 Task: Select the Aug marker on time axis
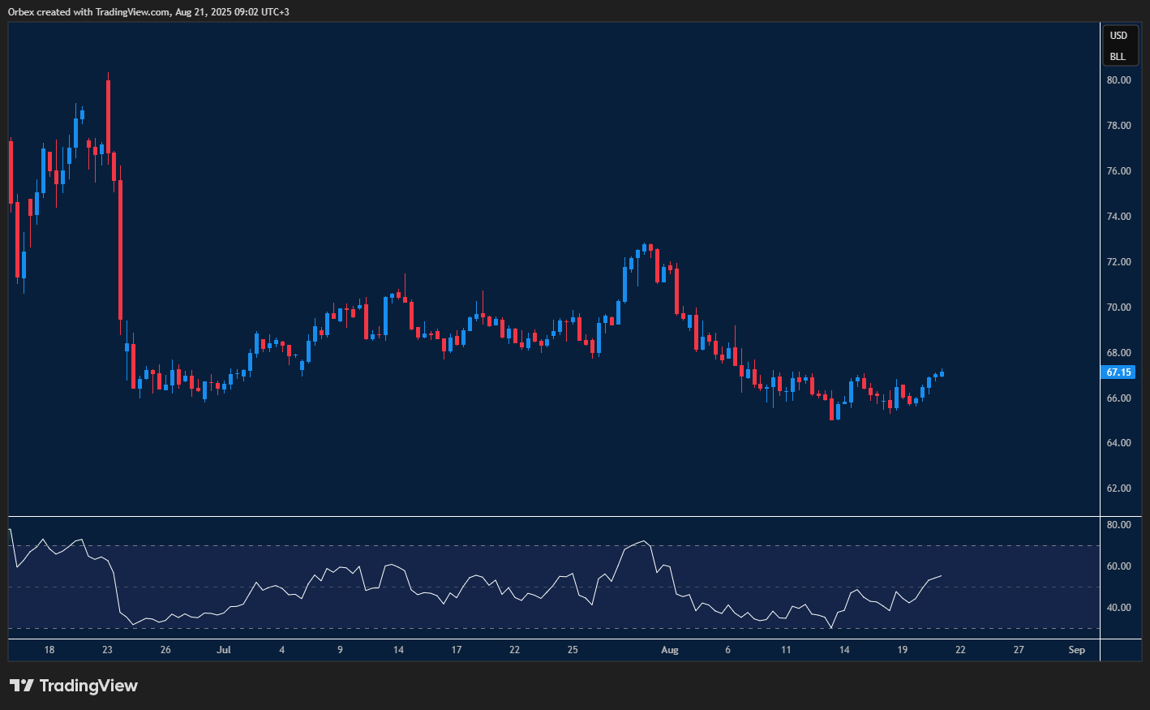[x=669, y=650]
